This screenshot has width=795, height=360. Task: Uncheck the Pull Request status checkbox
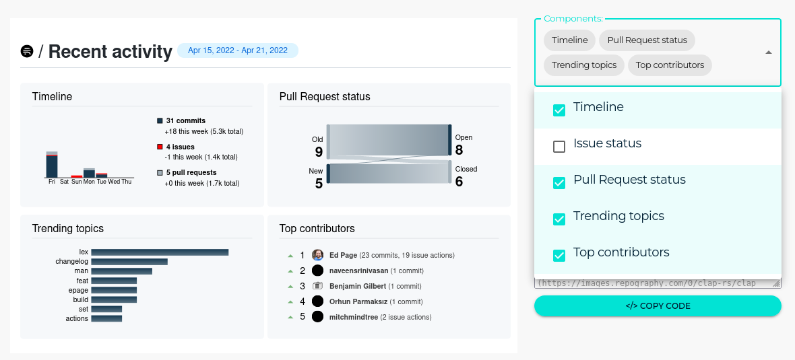[559, 183]
